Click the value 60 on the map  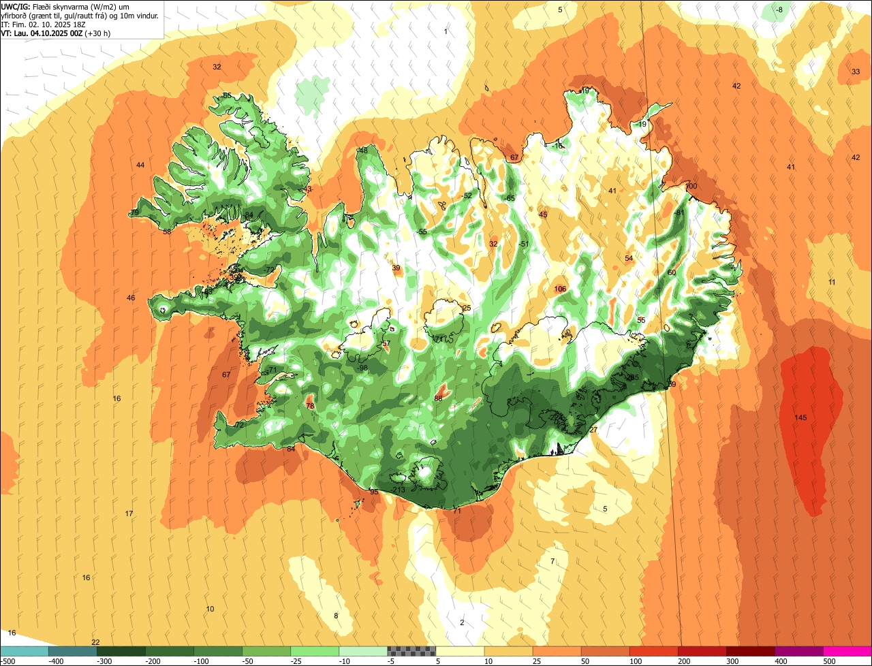tap(672, 272)
